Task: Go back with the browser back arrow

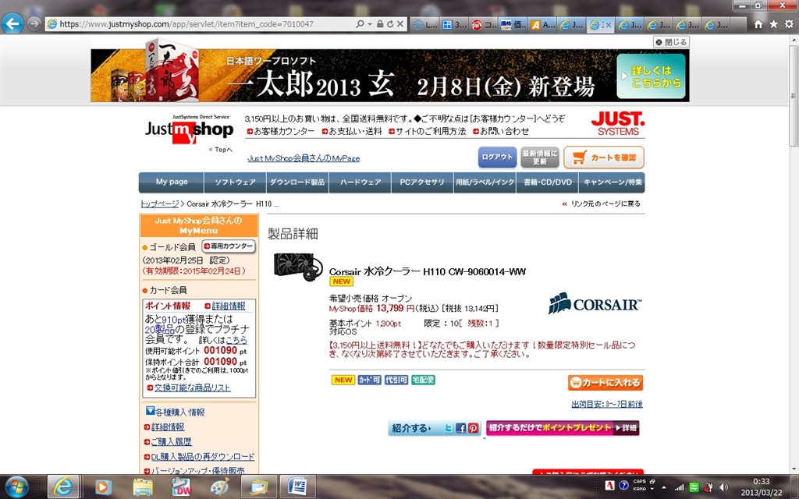Action: tap(12, 23)
